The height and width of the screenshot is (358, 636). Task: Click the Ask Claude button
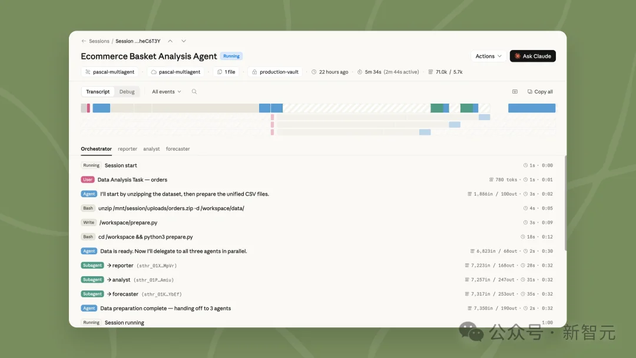tap(532, 56)
